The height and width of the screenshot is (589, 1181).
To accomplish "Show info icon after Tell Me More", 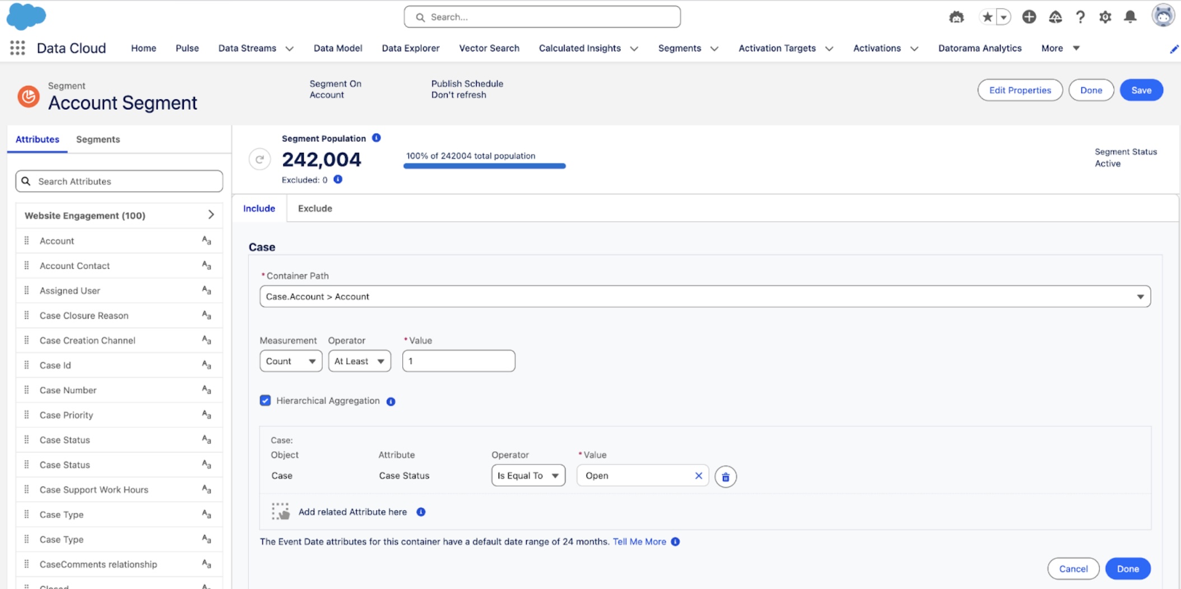I will 676,541.
